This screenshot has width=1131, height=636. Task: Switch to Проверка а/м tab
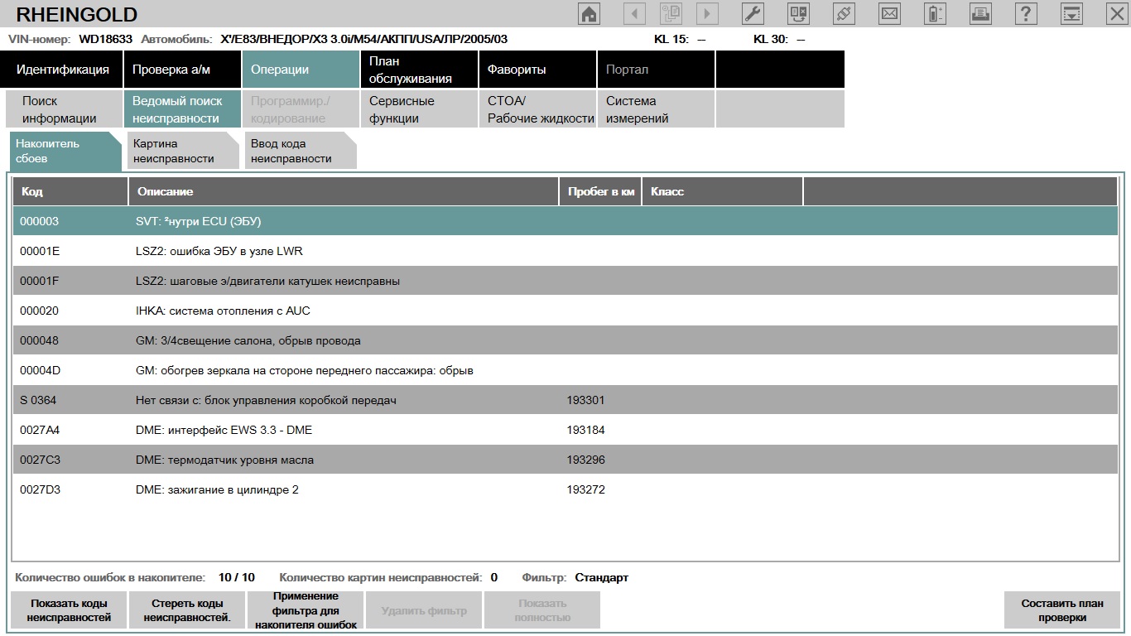[182, 70]
